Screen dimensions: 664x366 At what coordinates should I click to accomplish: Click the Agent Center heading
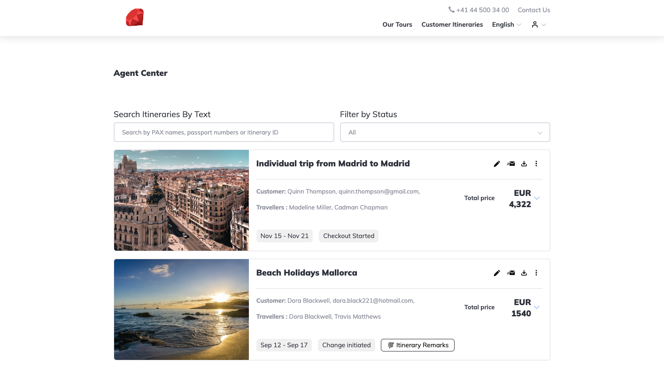pyautogui.click(x=140, y=73)
